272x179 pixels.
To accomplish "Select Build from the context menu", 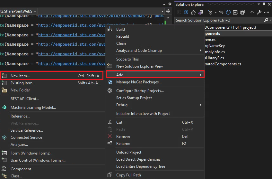I will pos(155,29).
